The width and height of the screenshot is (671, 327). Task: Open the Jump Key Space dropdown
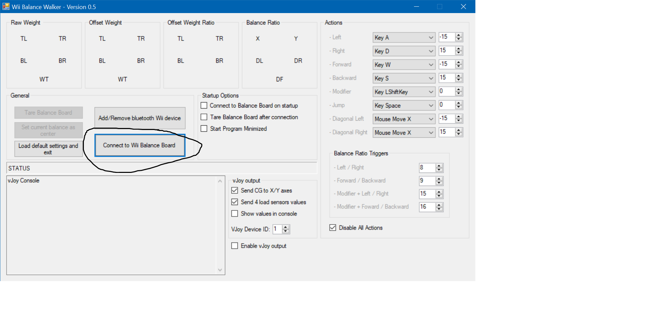tap(404, 105)
